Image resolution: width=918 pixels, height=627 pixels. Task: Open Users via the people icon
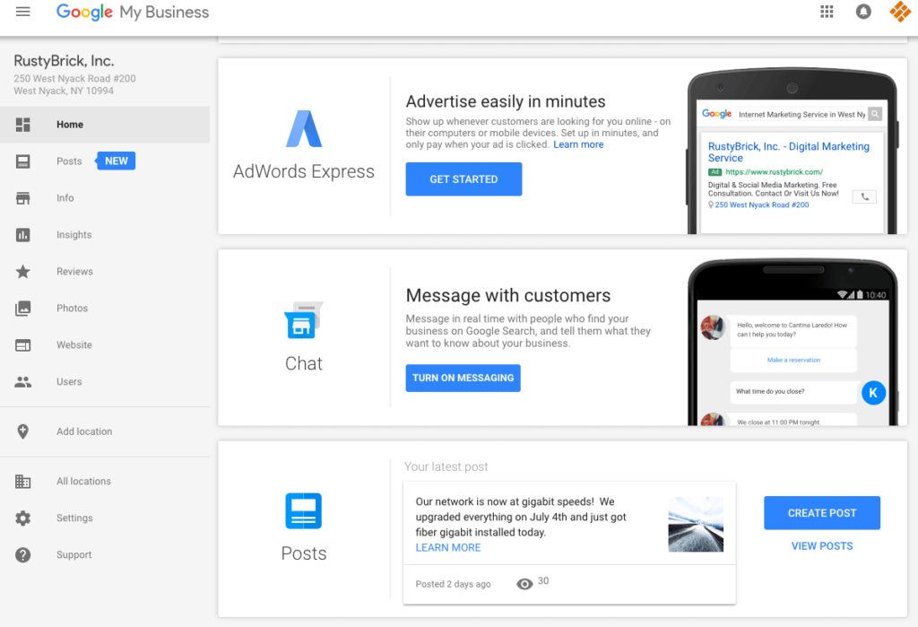coord(24,381)
